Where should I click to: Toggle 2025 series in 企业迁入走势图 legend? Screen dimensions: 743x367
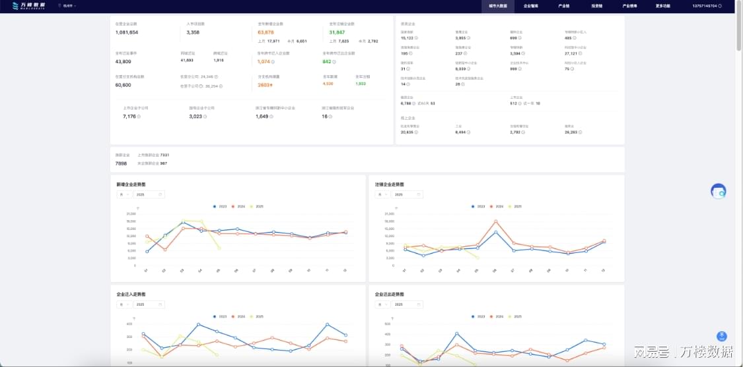[256, 316]
